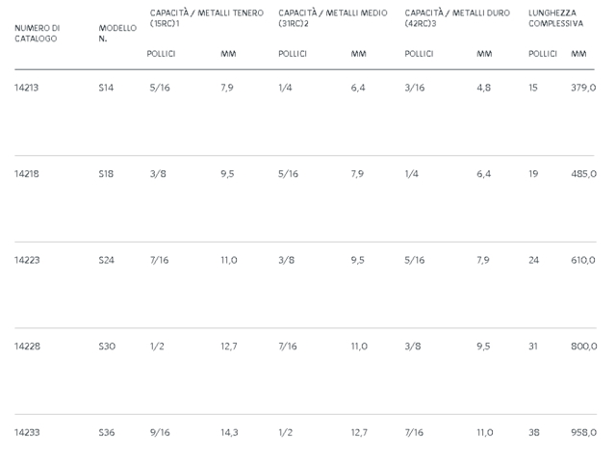This screenshot has width=616, height=462.
Task: Select catalog number 14218
Action: tap(27, 173)
